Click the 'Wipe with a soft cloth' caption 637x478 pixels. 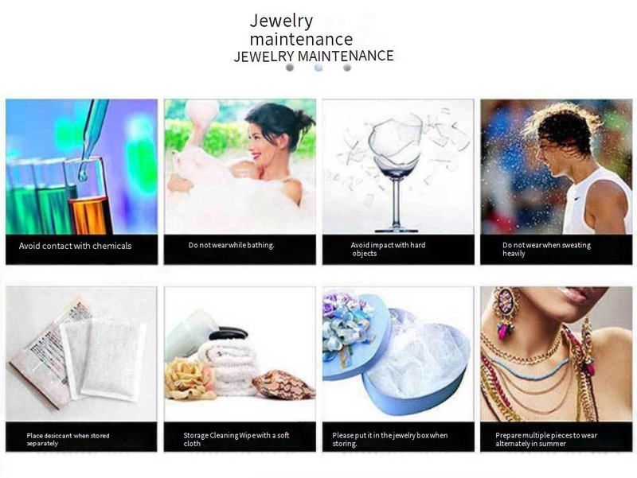tap(236, 440)
